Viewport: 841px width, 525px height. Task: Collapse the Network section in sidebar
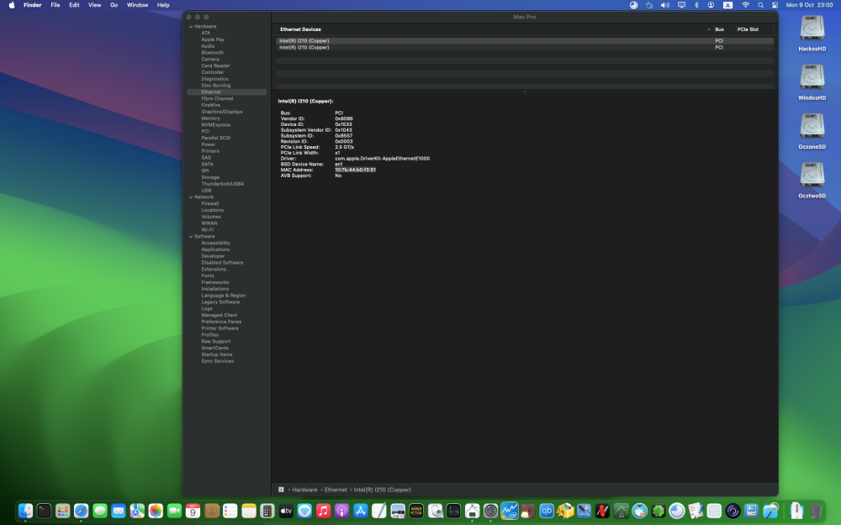[x=190, y=197]
